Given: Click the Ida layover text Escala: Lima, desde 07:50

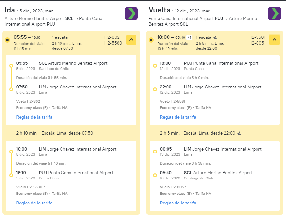Looking at the screenshot, I should coord(67,133).
